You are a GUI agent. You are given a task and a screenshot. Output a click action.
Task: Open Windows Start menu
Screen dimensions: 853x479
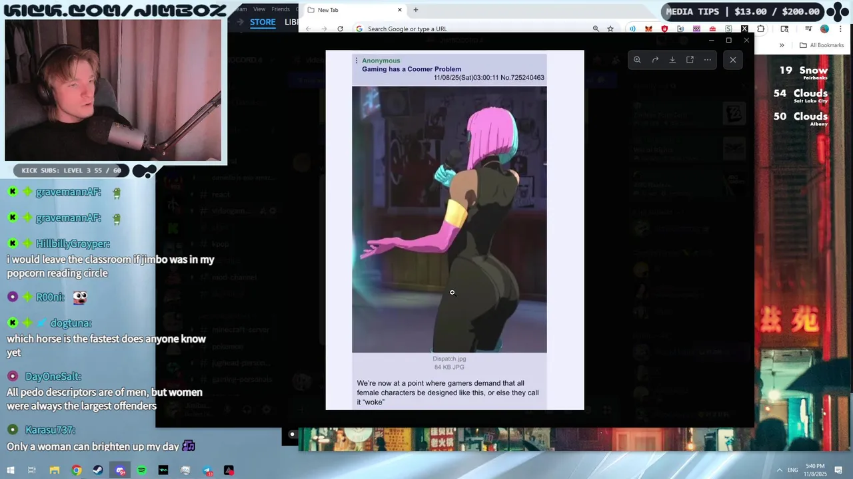[x=10, y=470]
